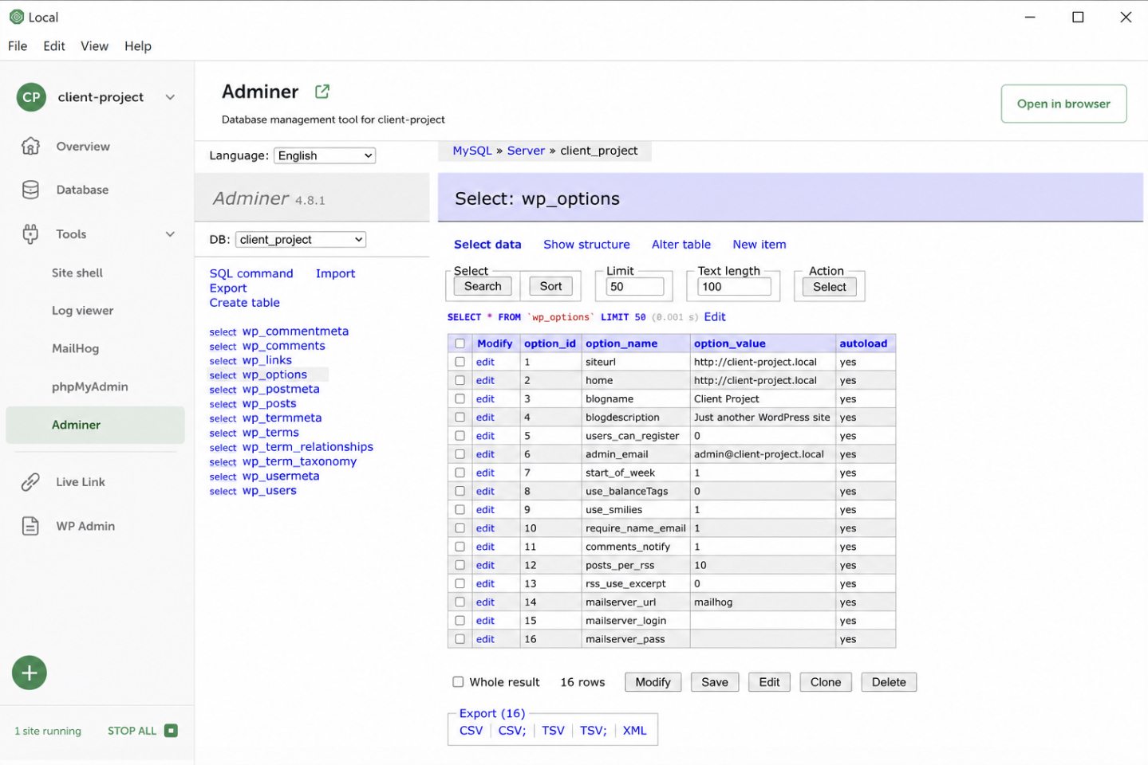Click the Export link in sidebar
Image resolution: width=1148 pixels, height=765 pixels.
tap(228, 288)
